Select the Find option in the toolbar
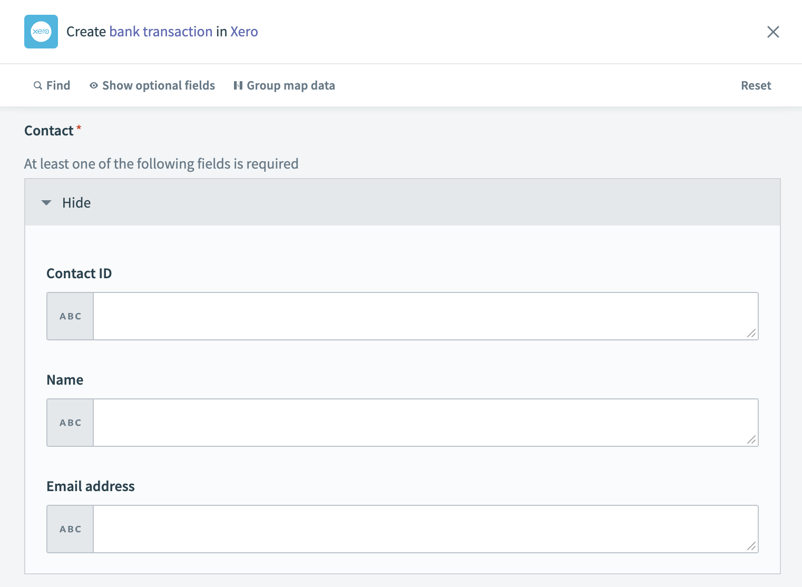 coord(58,85)
